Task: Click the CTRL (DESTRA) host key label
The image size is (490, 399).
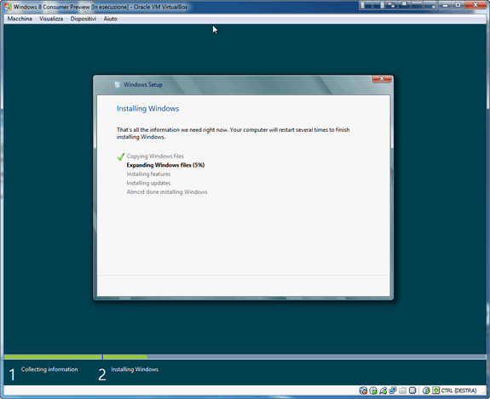Action: click(x=459, y=390)
